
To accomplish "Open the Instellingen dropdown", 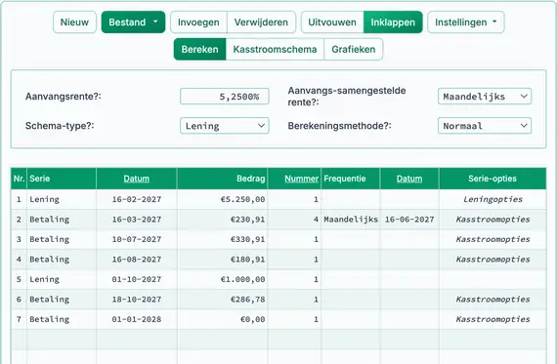I will 466,22.
